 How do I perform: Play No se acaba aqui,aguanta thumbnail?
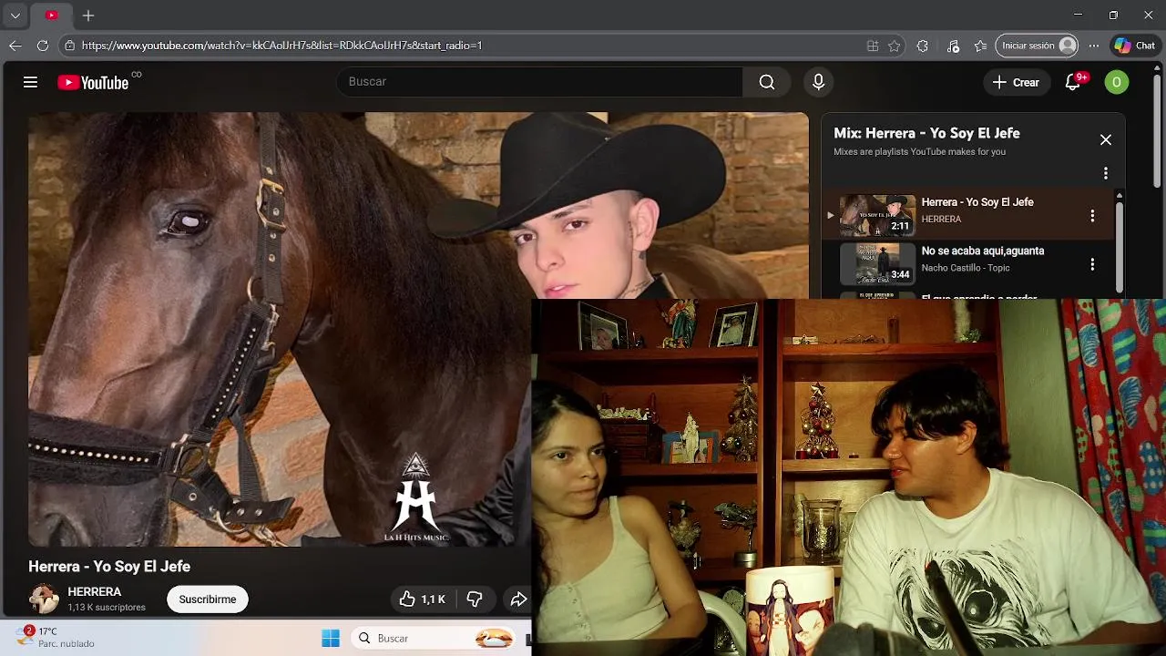877,264
